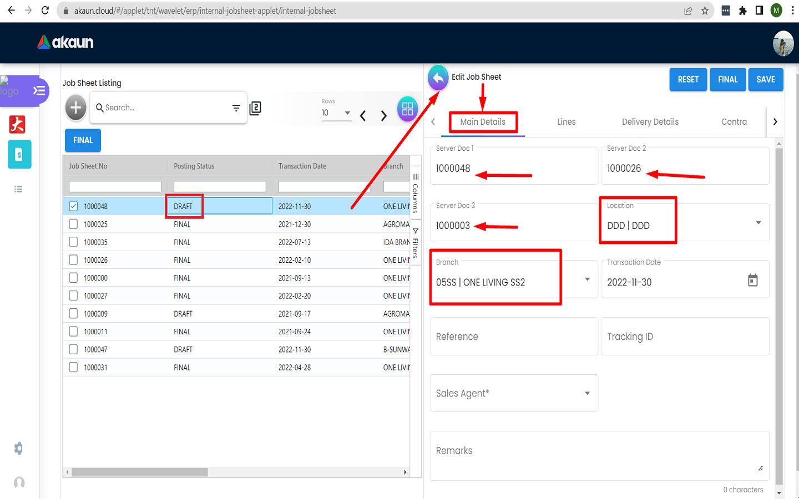Select the checkbox for job sheet 1000025
Screen dimensions: 799x499
point(73,224)
